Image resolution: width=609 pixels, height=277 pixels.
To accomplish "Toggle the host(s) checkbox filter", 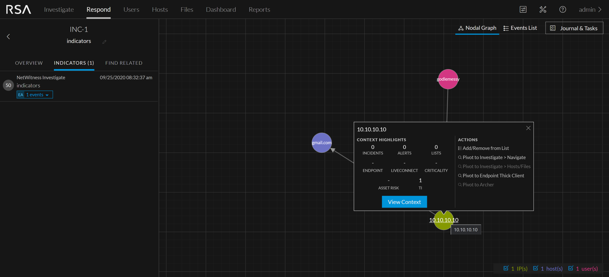I will tap(536, 268).
